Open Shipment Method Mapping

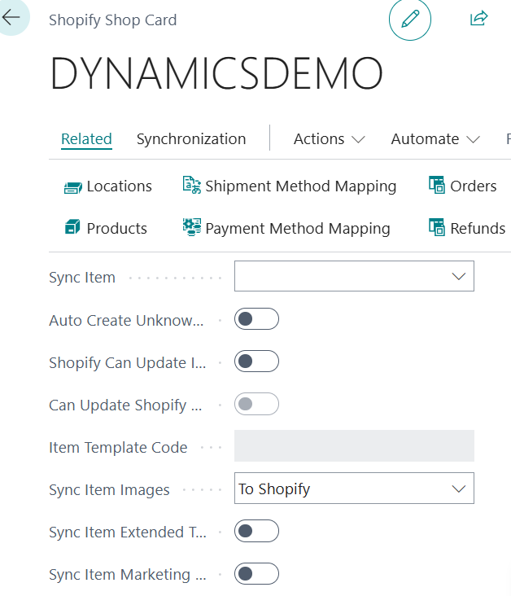pos(290,186)
